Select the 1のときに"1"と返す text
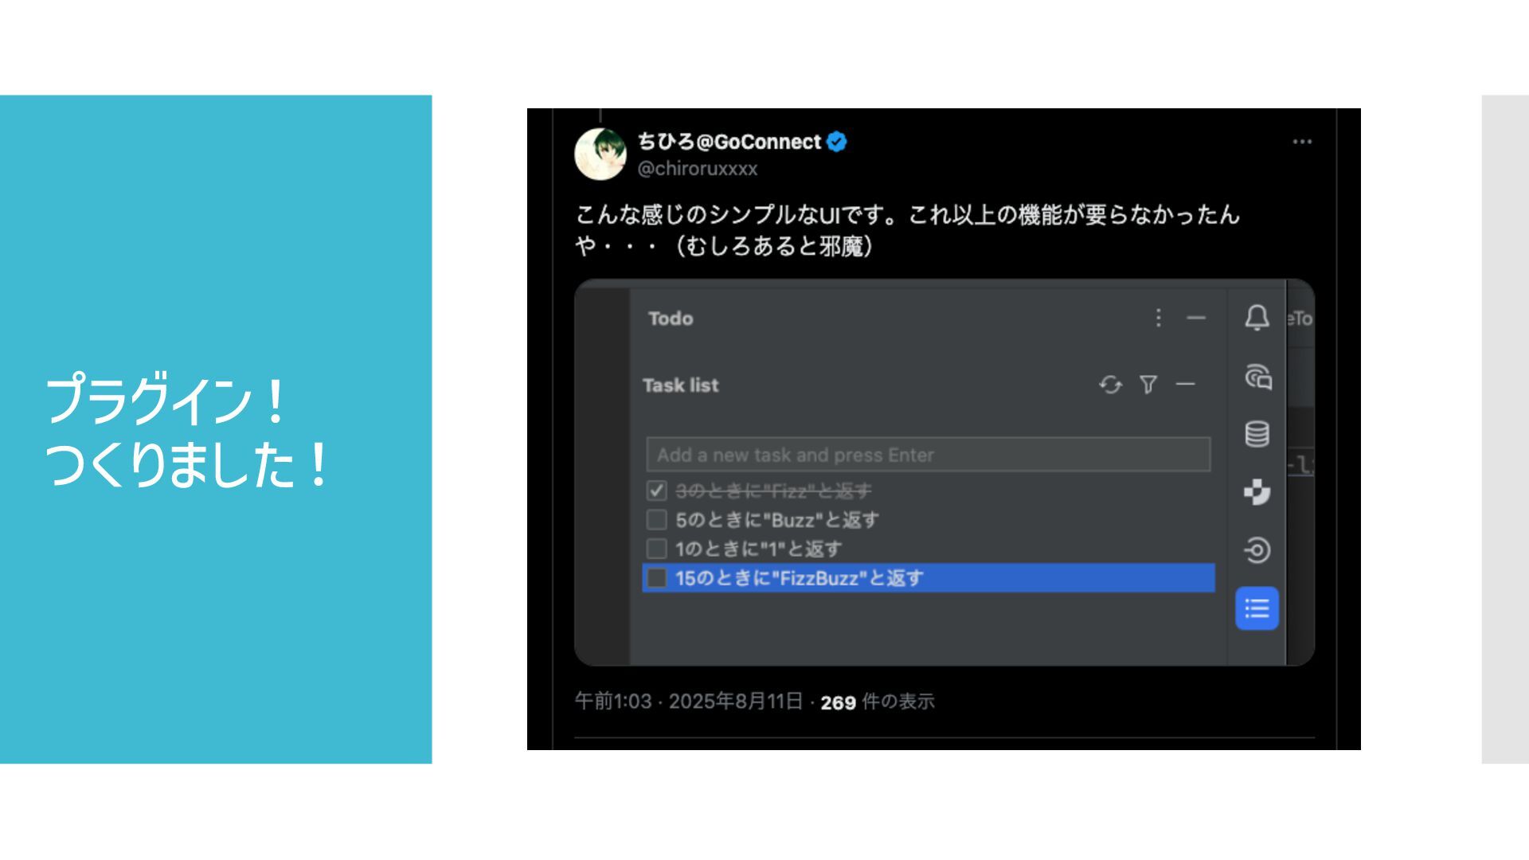The width and height of the screenshot is (1529, 860). point(758,549)
